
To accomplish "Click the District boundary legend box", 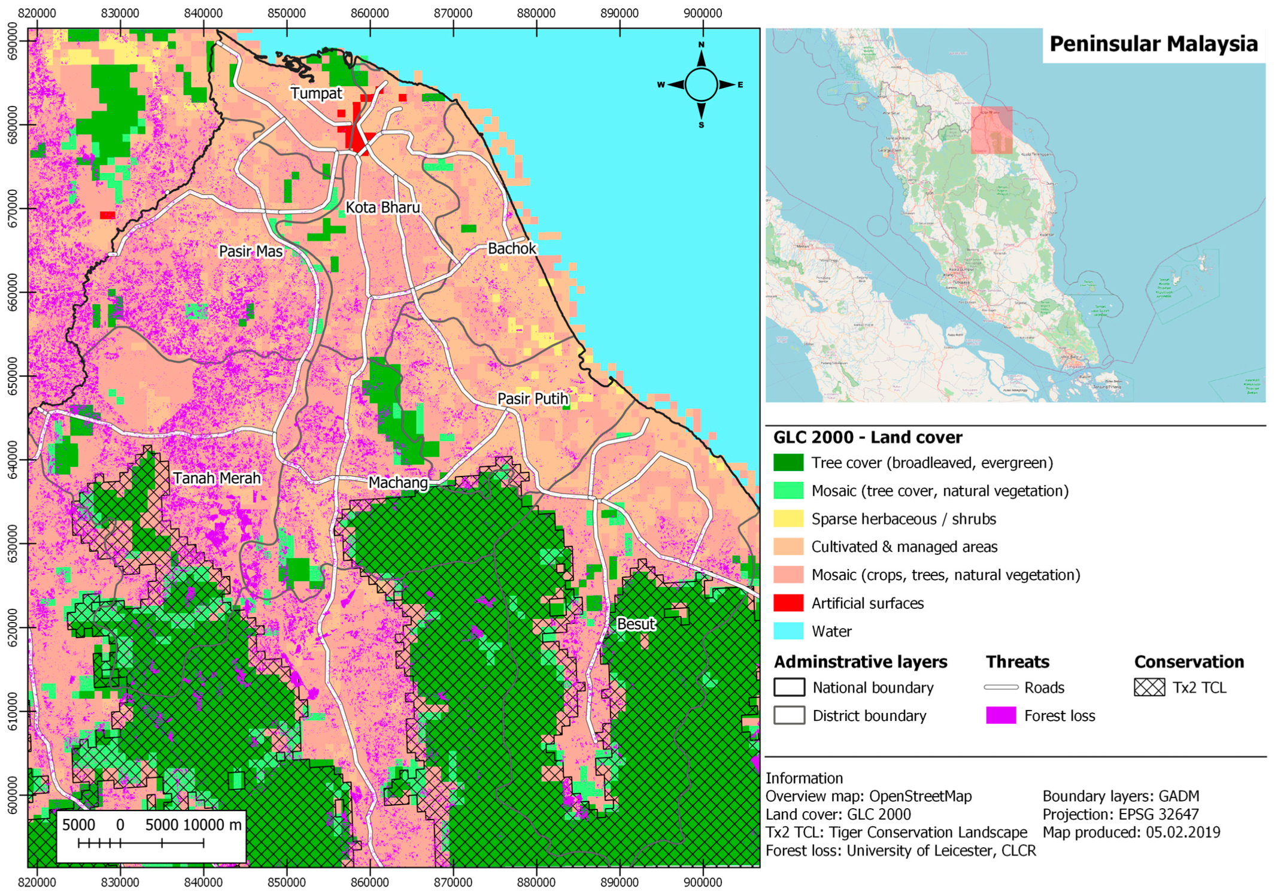I will 789,715.
